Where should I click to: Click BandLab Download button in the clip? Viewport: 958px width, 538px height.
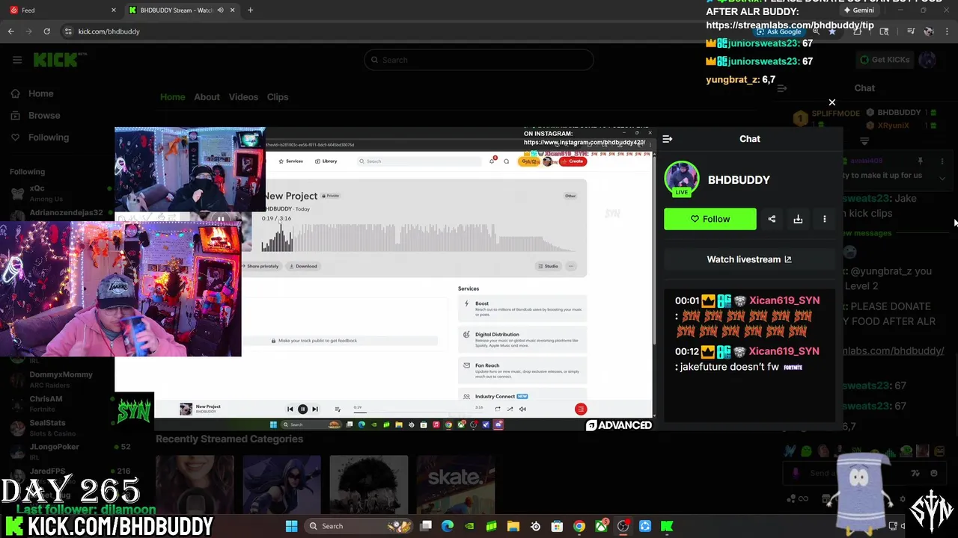click(303, 266)
